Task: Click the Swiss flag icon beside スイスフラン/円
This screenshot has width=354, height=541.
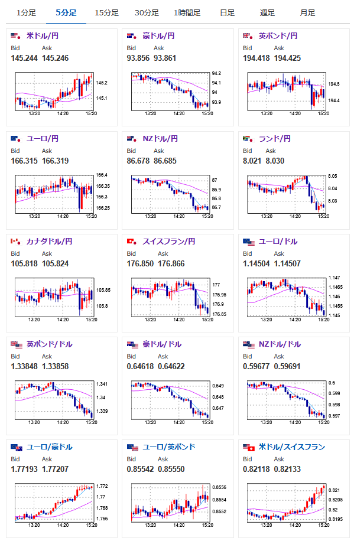Action: tap(132, 242)
